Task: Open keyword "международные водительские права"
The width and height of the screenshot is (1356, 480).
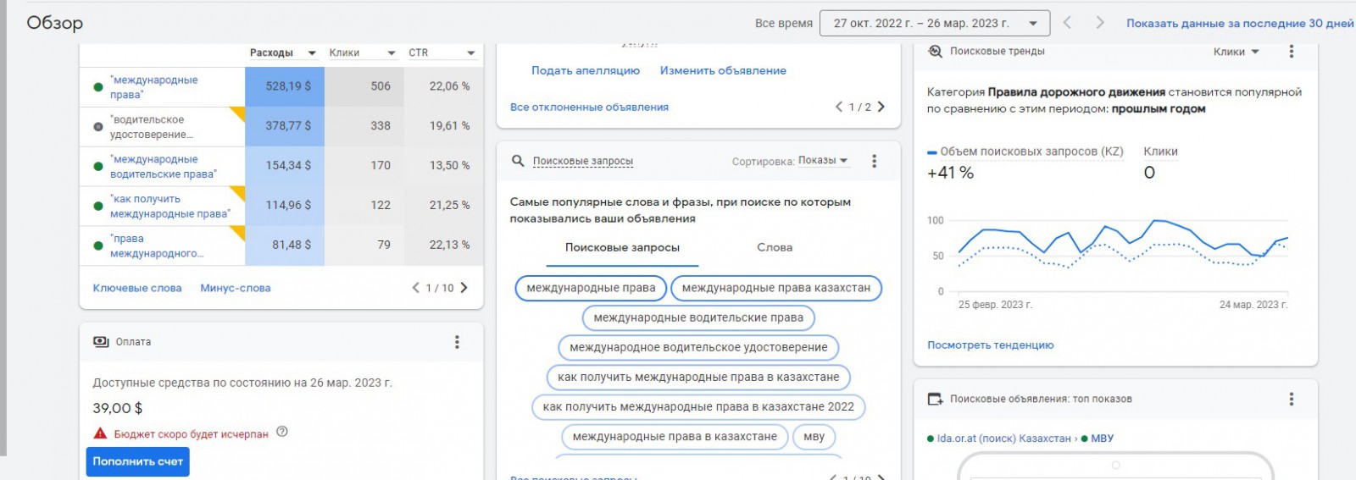Action: click(x=163, y=167)
